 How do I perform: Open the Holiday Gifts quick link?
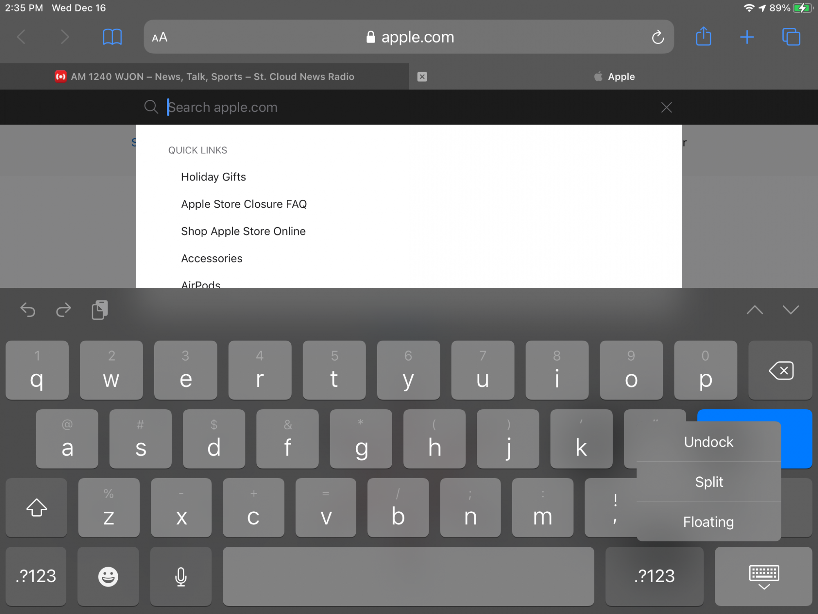tap(213, 177)
